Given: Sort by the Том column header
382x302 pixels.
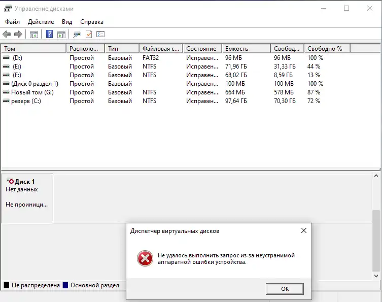Looking at the screenshot, I should (x=33, y=49).
